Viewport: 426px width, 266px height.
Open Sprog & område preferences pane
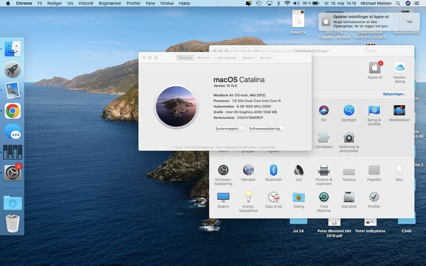pos(374,115)
